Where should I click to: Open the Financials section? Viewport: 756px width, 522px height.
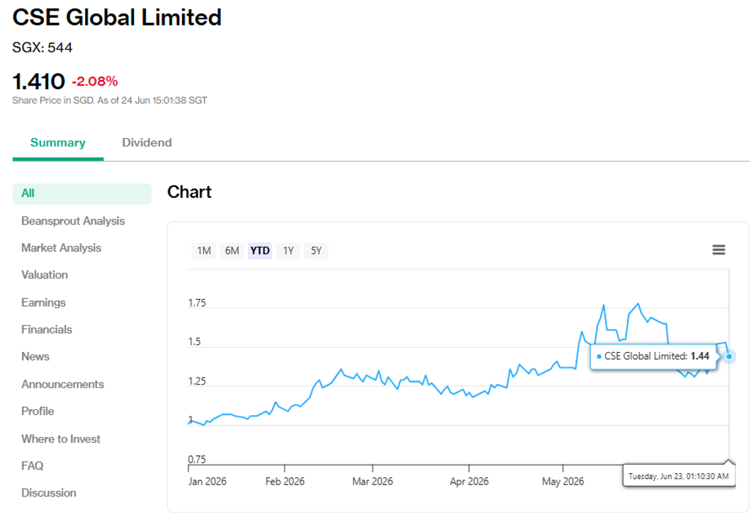tap(46, 329)
